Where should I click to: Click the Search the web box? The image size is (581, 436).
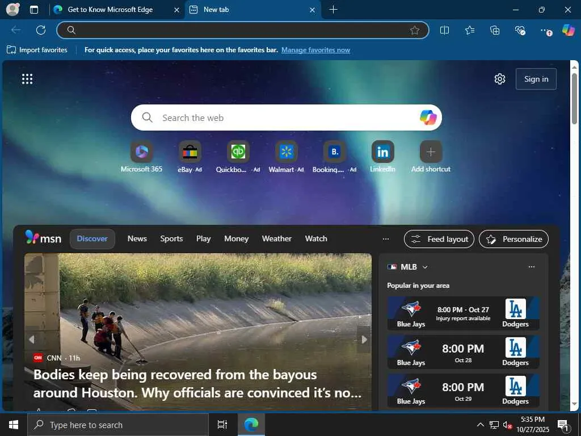286,118
